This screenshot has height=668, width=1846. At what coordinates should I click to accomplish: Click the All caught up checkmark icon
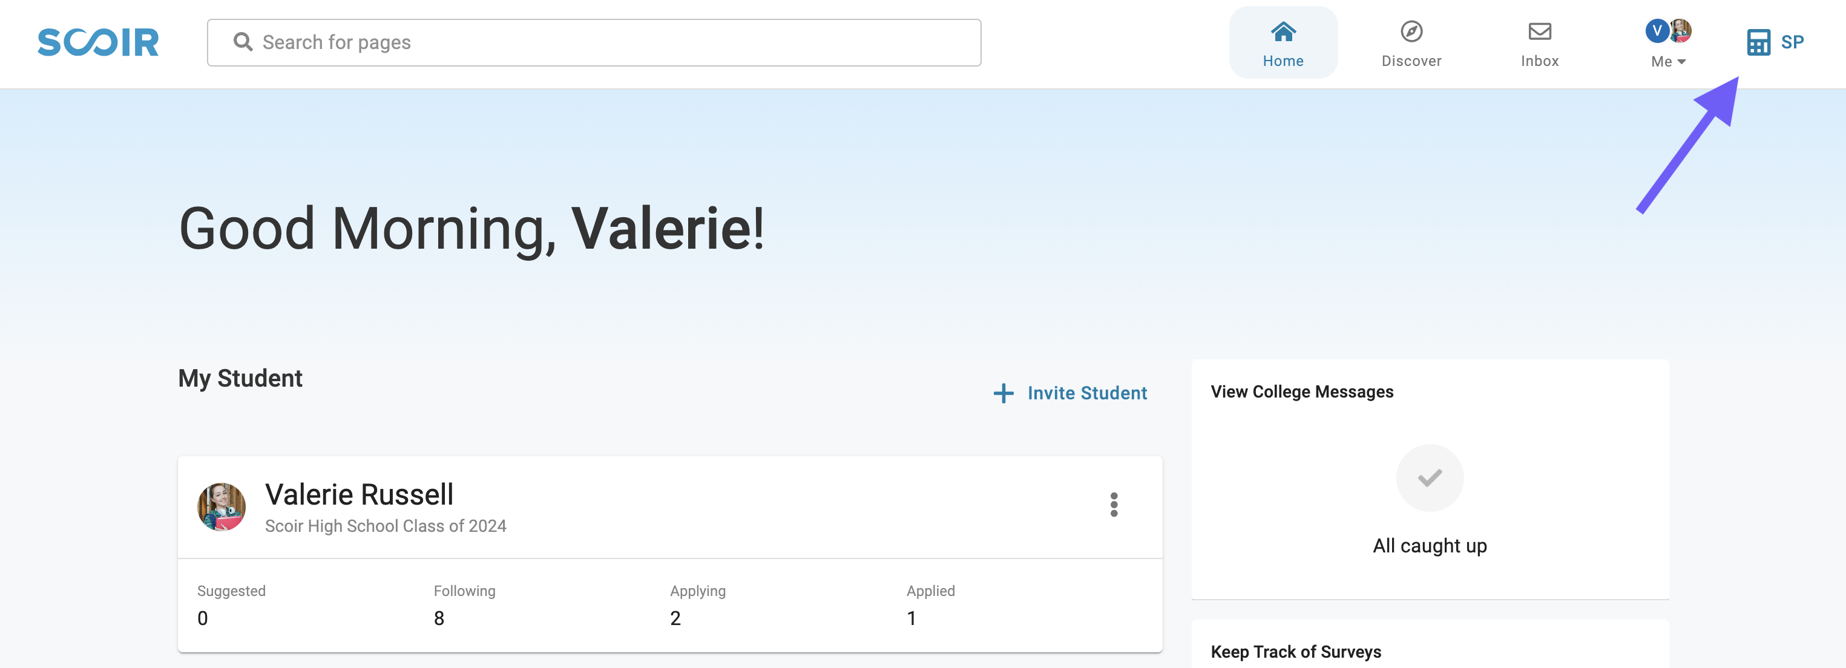pyautogui.click(x=1429, y=478)
